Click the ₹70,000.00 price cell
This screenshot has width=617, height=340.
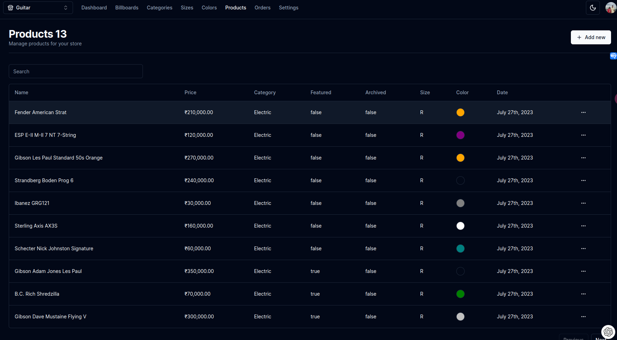(x=197, y=294)
